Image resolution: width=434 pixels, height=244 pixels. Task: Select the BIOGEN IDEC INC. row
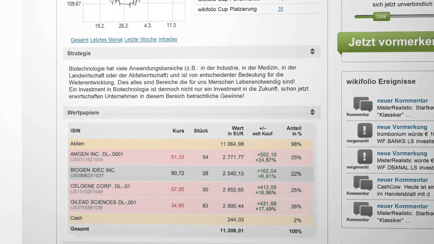click(191, 173)
